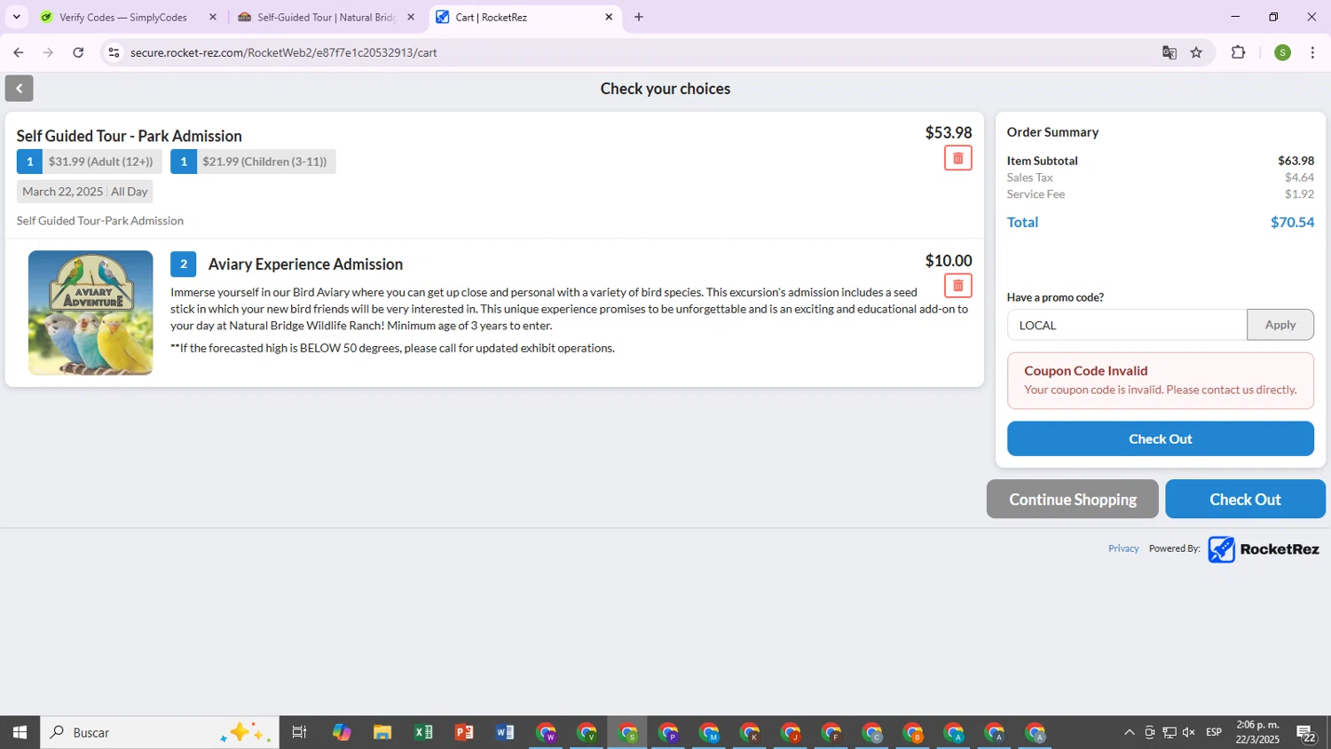Open Chrome profile M taskbar icon
Screen dimensions: 1331x749
[709, 733]
